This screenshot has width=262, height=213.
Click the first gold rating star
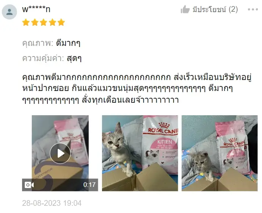[x=26, y=22]
